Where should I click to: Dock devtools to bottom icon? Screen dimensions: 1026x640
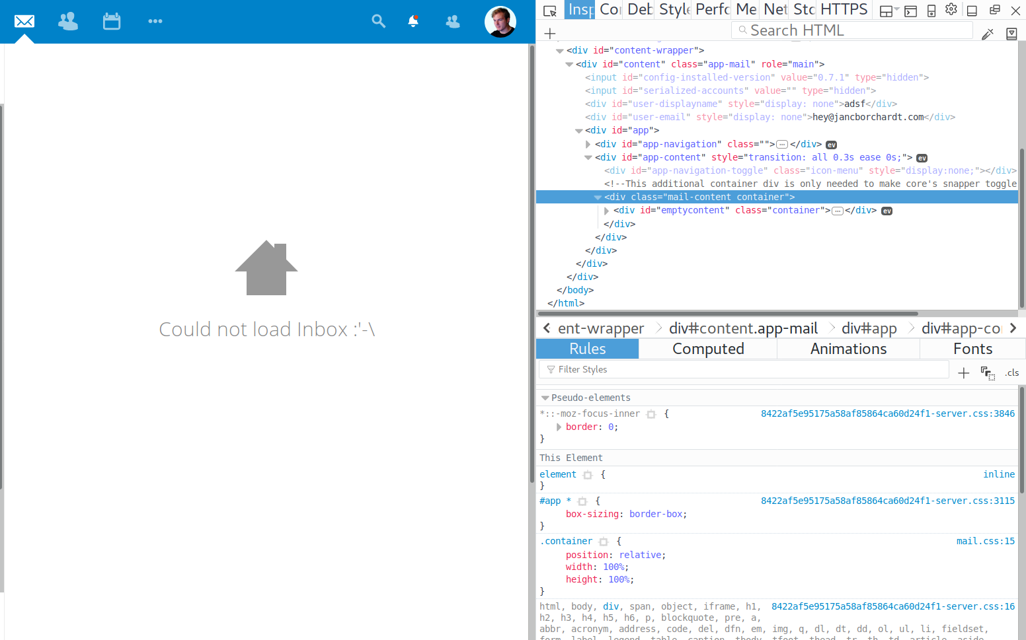972,11
